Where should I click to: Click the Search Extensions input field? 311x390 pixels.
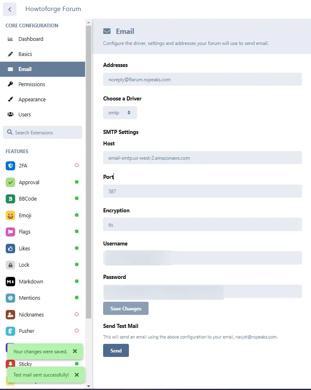point(43,132)
